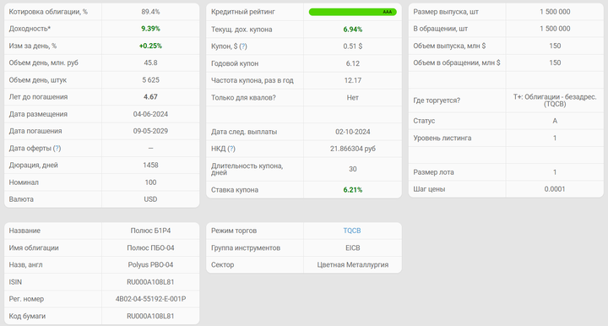Screen dimensions: 608x326
Task: Open the help tooltip next to Дата оферты
Action: 57,148
